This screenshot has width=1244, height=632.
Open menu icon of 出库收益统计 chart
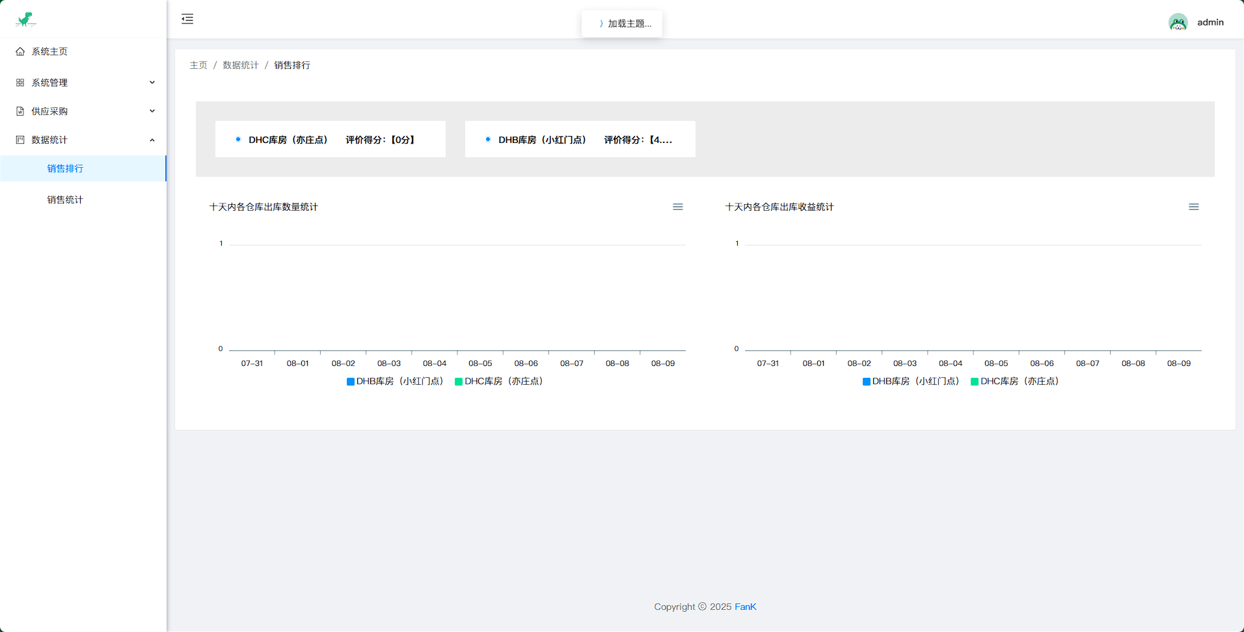[x=1194, y=207]
